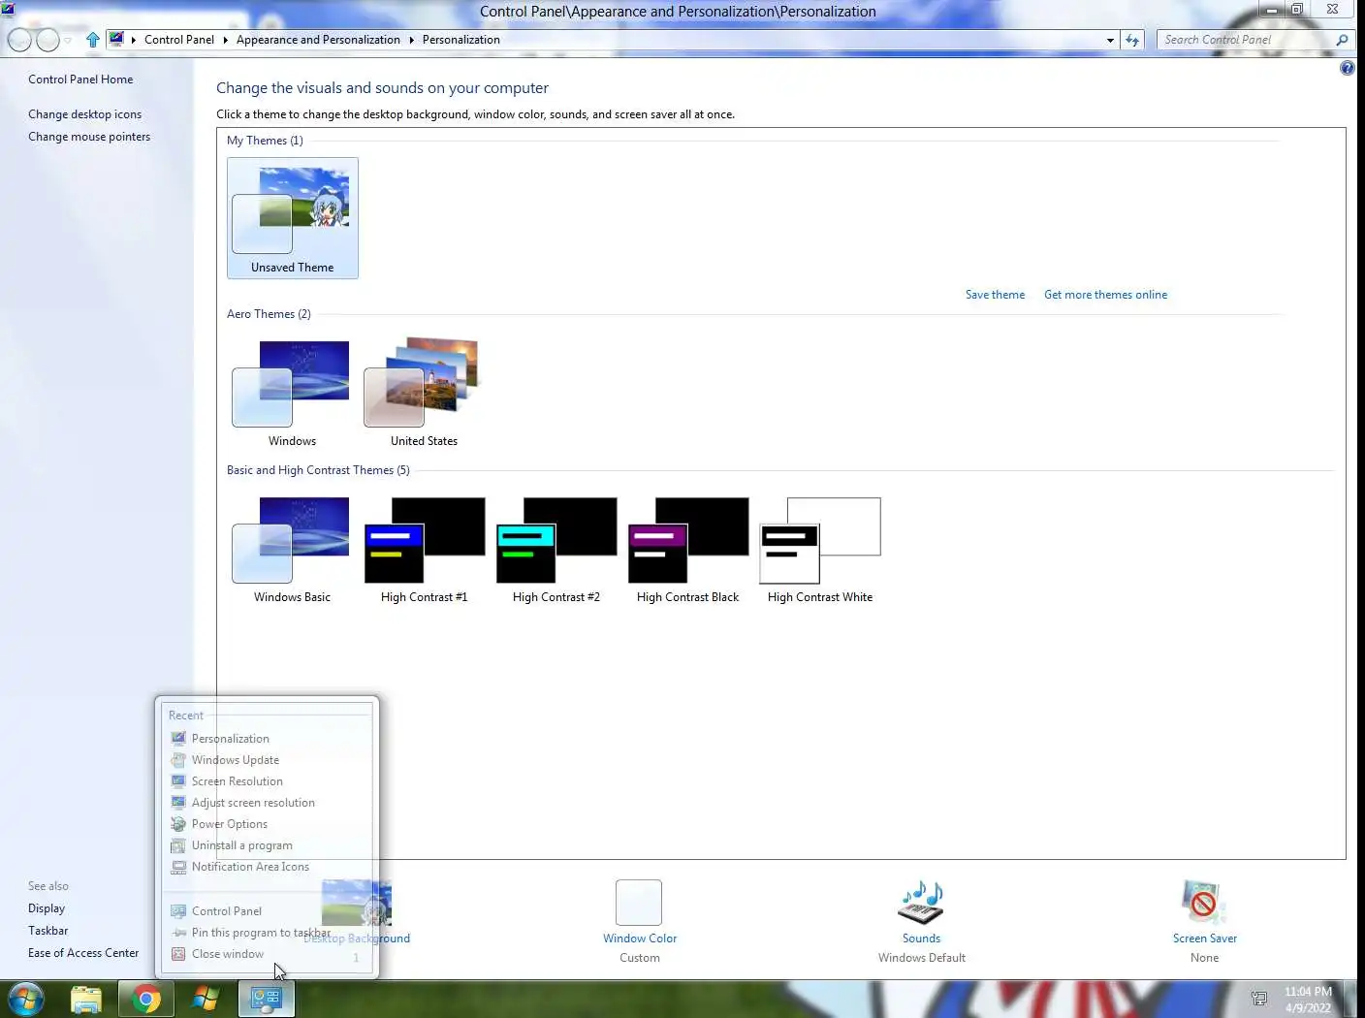
Task: Click the Personalization breadcrumb segment
Action: (x=460, y=40)
